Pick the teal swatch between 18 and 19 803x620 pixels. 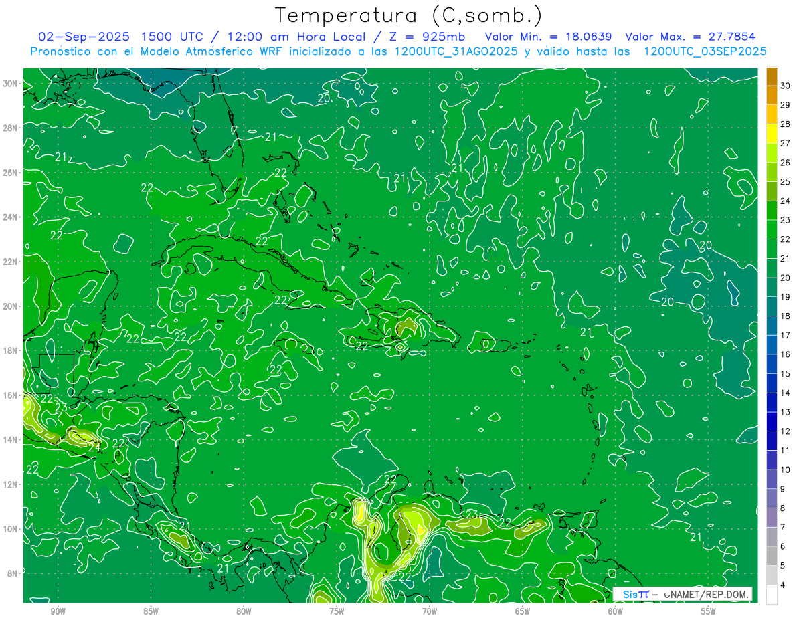point(772,306)
